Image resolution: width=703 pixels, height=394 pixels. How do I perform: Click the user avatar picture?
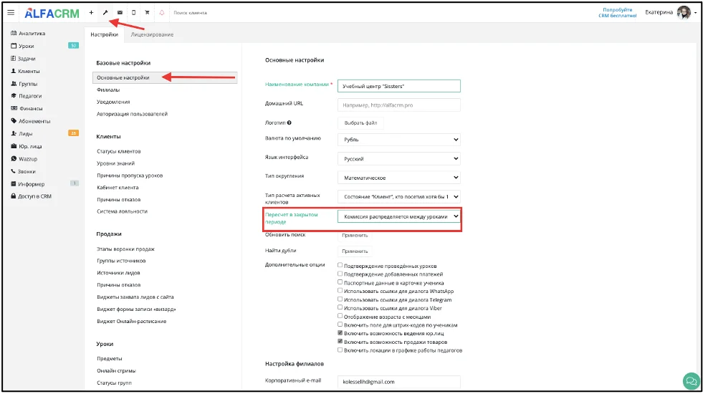[x=684, y=13]
